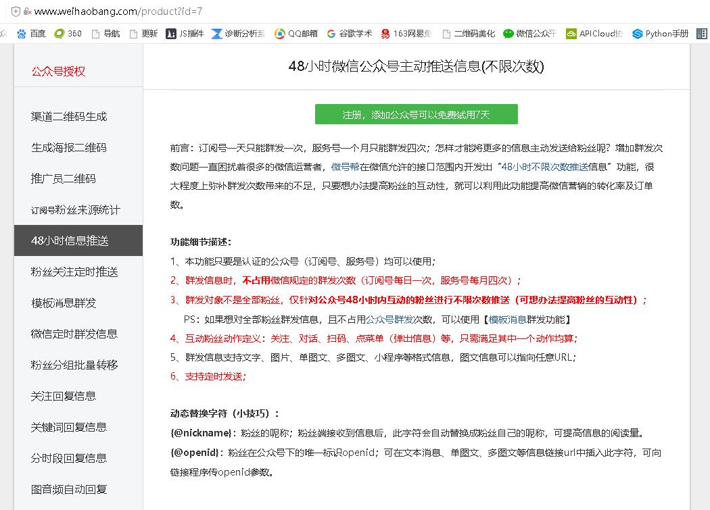Open the JS插件 bookmark

185,34
